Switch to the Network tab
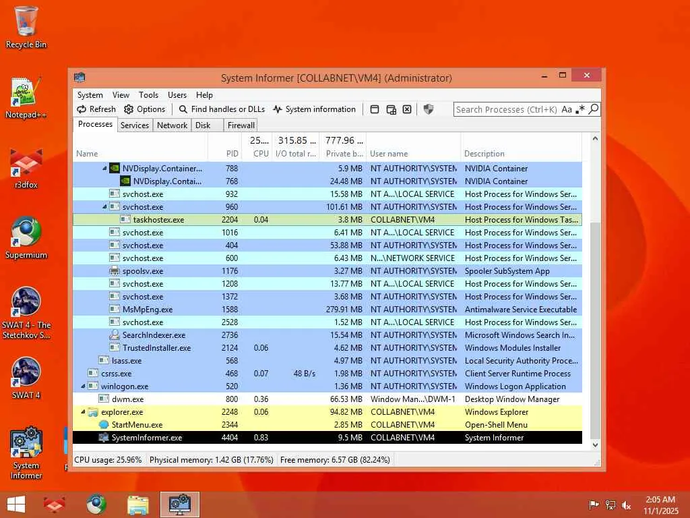The height and width of the screenshot is (518, 690). [x=172, y=125]
